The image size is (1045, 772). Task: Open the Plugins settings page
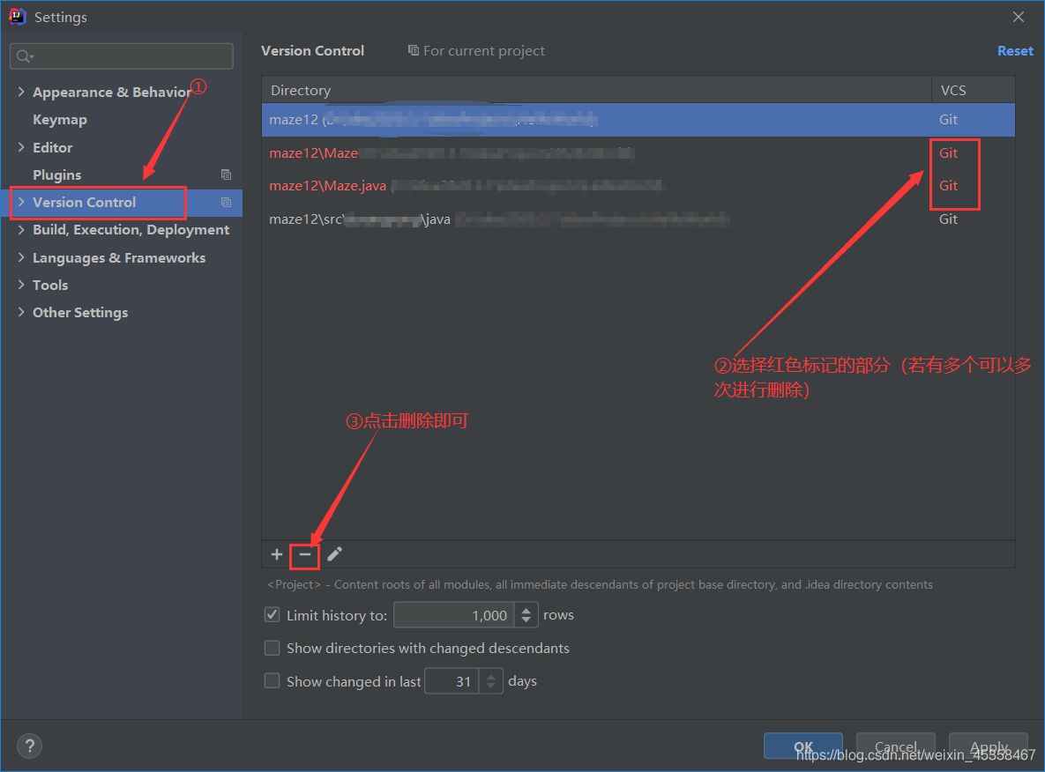point(56,174)
